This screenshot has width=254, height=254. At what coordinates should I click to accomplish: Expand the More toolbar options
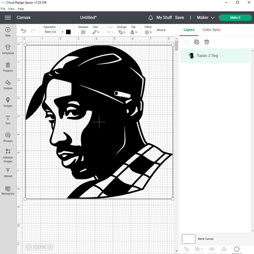click(161, 30)
